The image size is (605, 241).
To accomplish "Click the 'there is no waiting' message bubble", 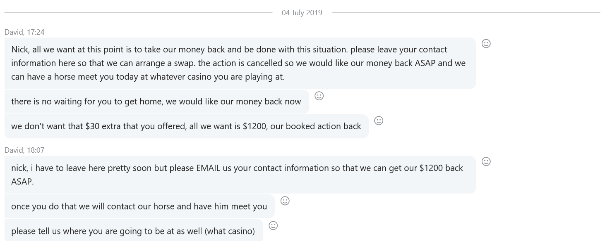I will [x=156, y=102].
